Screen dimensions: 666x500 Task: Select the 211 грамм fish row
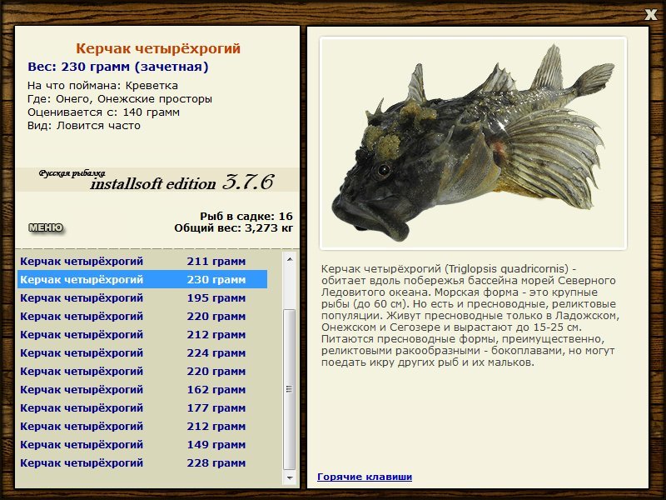click(x=142, y=261)
